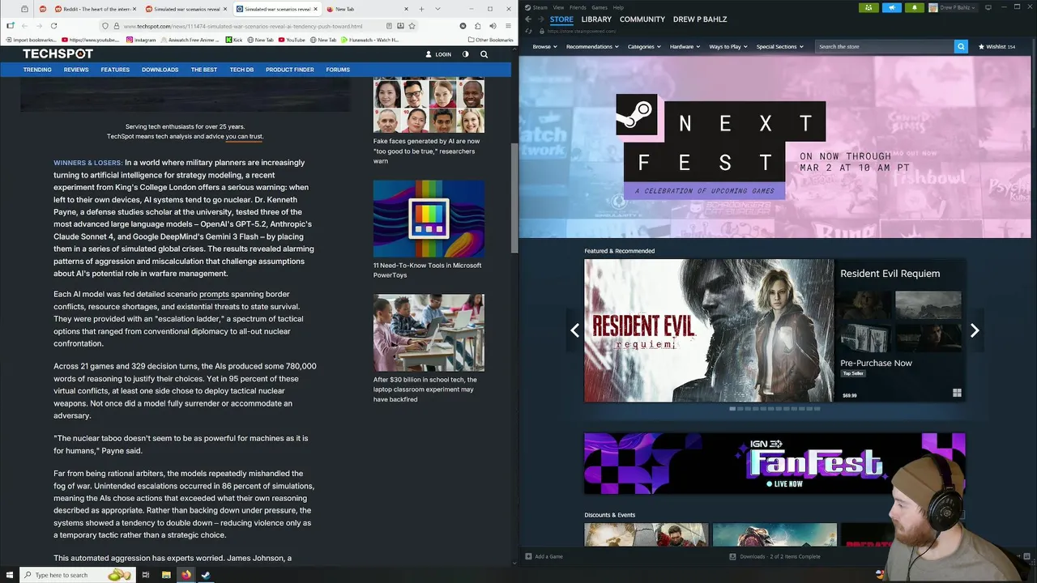
Task: Open TechSpot search magnifier
Action: click(x=484, y=54)
